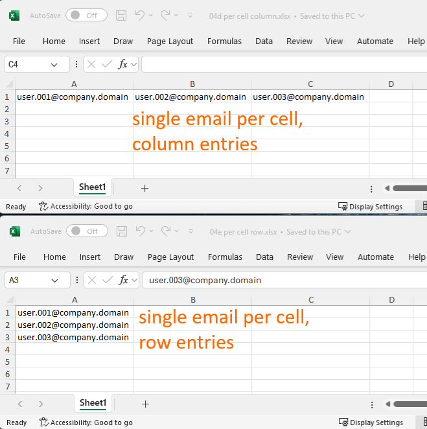Toggle AutoSave switch in the top window
427x429 pixels.
(x=86, y=16)
